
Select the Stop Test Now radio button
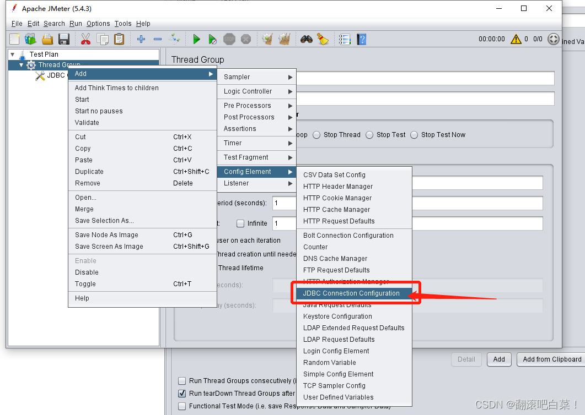(x=414, y=135)
